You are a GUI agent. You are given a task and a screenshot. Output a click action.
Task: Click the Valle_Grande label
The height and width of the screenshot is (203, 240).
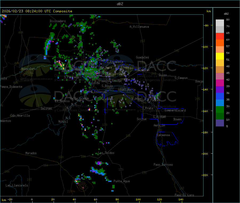coord(79,98)
